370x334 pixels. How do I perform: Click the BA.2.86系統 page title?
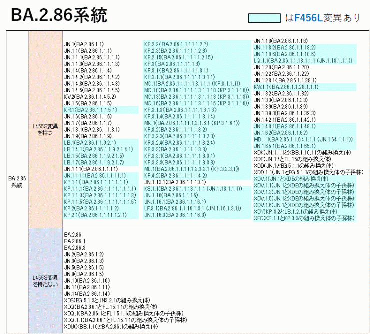tap(59, 16)
